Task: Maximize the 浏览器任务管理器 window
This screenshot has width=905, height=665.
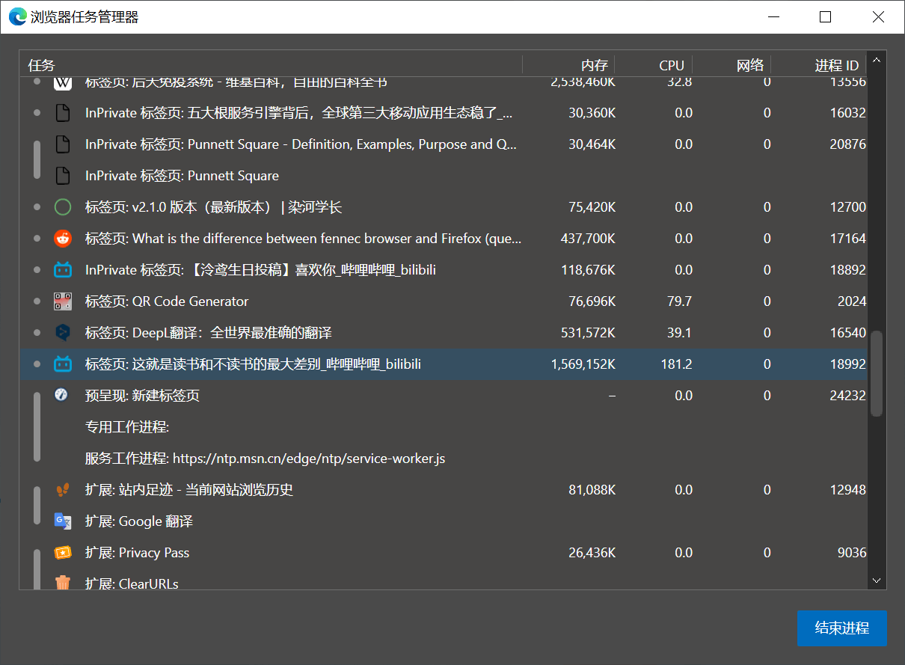Action: pyautogui.click(x=826, y=16)
